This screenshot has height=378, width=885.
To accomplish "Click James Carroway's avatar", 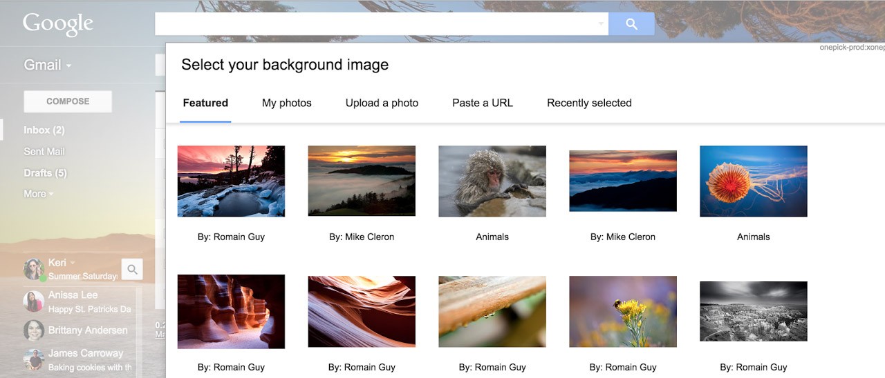I will click(x=34, y=359).
